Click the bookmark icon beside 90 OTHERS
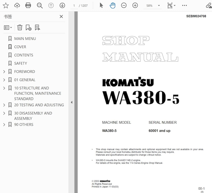Image resolution: width=212 pixels, height=193 pixels. click(x=10, y=125)
